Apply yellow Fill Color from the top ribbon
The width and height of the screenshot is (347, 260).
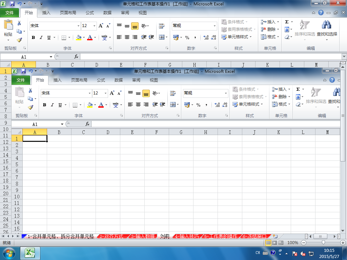point(79,37)
